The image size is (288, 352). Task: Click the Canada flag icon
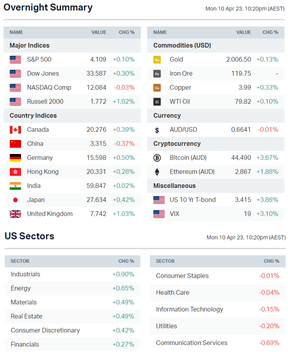pyautogui.click(x=15, y=130)
